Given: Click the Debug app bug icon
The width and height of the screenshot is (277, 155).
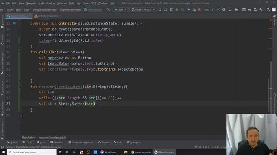Looking at the screenshot, I should [177, 9].
